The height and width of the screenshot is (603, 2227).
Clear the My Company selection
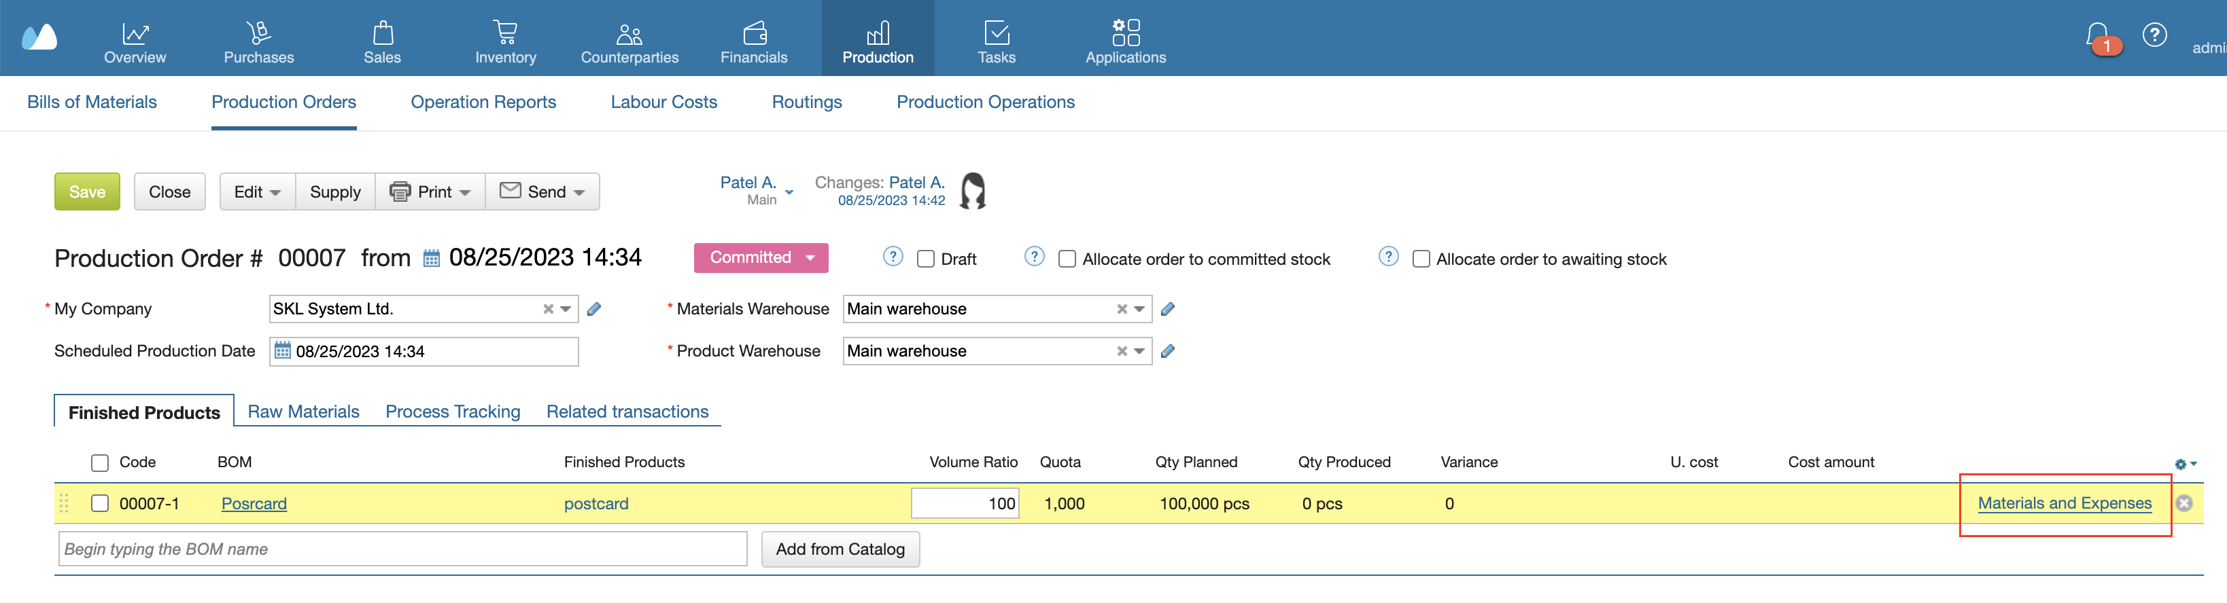[x=548, y=309]
